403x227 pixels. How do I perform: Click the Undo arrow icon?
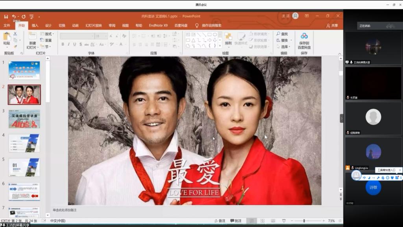coord(14,17)
